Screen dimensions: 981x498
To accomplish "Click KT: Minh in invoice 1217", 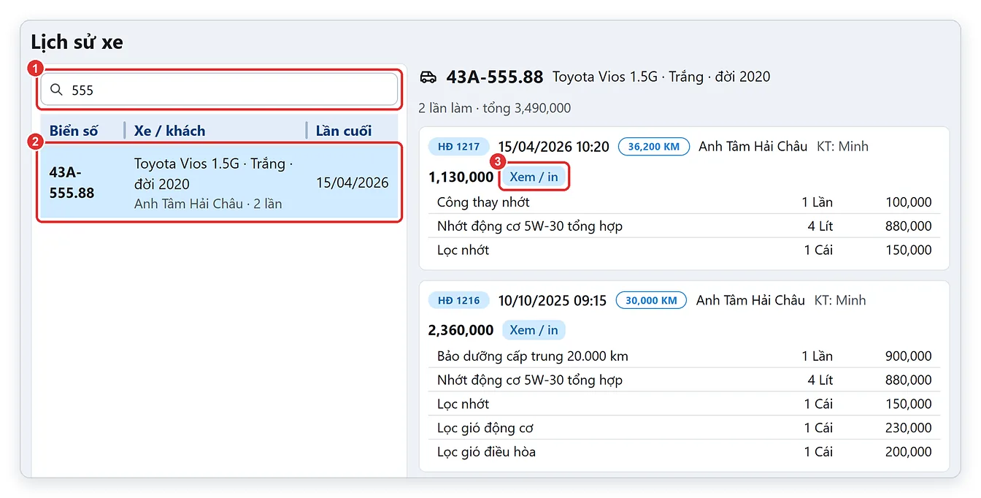I will coord(842,146).
